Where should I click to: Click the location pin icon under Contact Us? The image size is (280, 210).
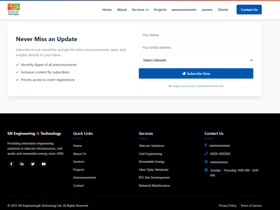tap(206, 145)
